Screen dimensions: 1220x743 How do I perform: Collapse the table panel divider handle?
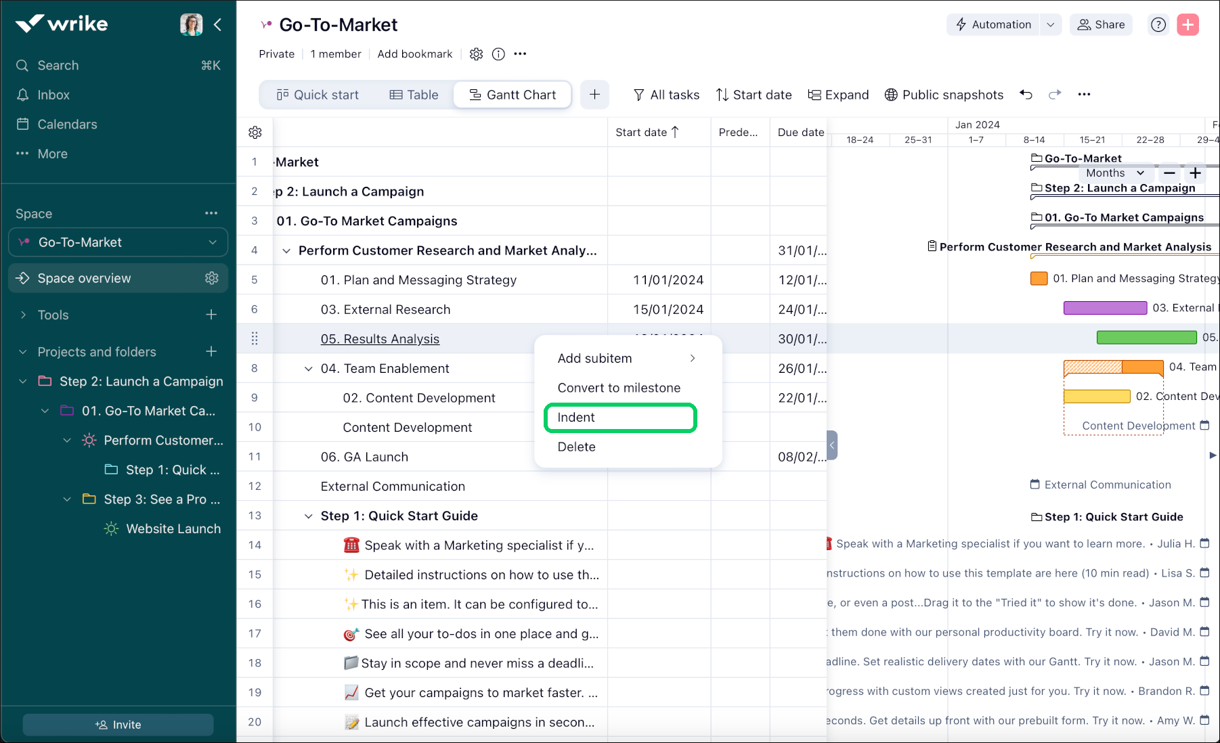tap(832, 445)
